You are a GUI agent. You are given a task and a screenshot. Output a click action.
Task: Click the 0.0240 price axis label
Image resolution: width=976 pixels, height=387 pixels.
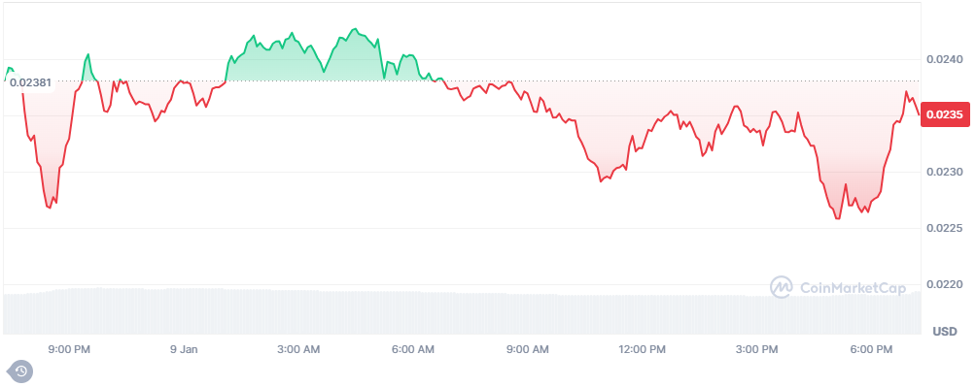click(x=944, y=59)
